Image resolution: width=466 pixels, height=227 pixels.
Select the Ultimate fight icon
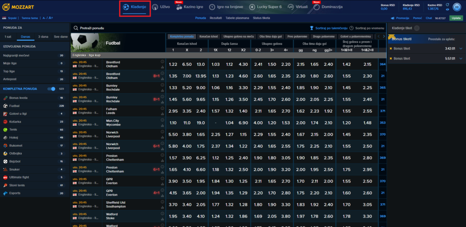click(5, 177)
